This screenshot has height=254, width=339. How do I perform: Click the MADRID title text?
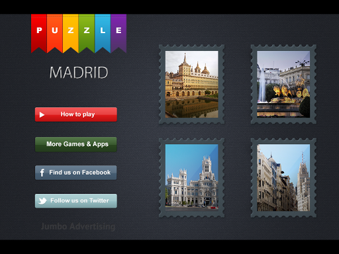point(79,73)
